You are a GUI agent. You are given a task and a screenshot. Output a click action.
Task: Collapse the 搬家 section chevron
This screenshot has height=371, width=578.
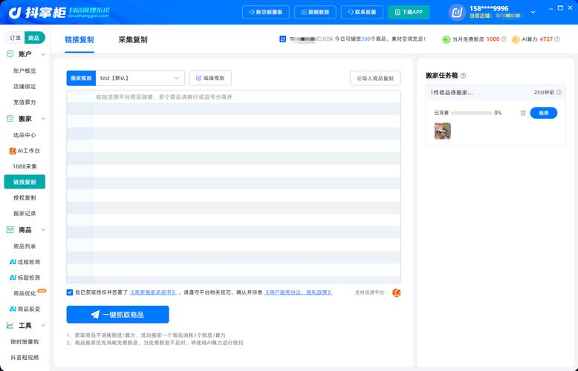[x=43, y=119]
